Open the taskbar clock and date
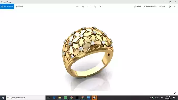Image resolution: width=178 pixels, height=100 pixels. coord(168,98)
